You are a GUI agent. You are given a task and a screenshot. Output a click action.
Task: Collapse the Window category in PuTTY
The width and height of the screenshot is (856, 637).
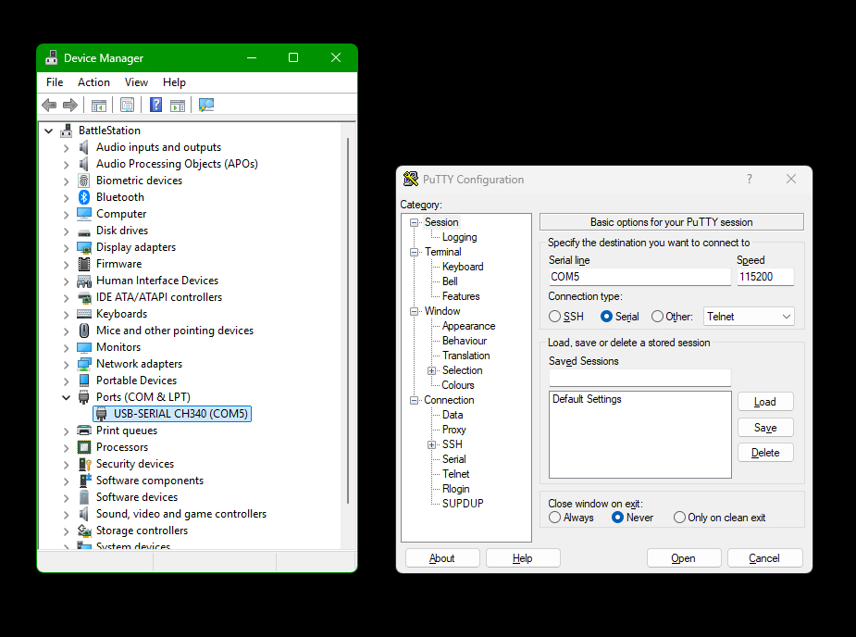[414, 311]
